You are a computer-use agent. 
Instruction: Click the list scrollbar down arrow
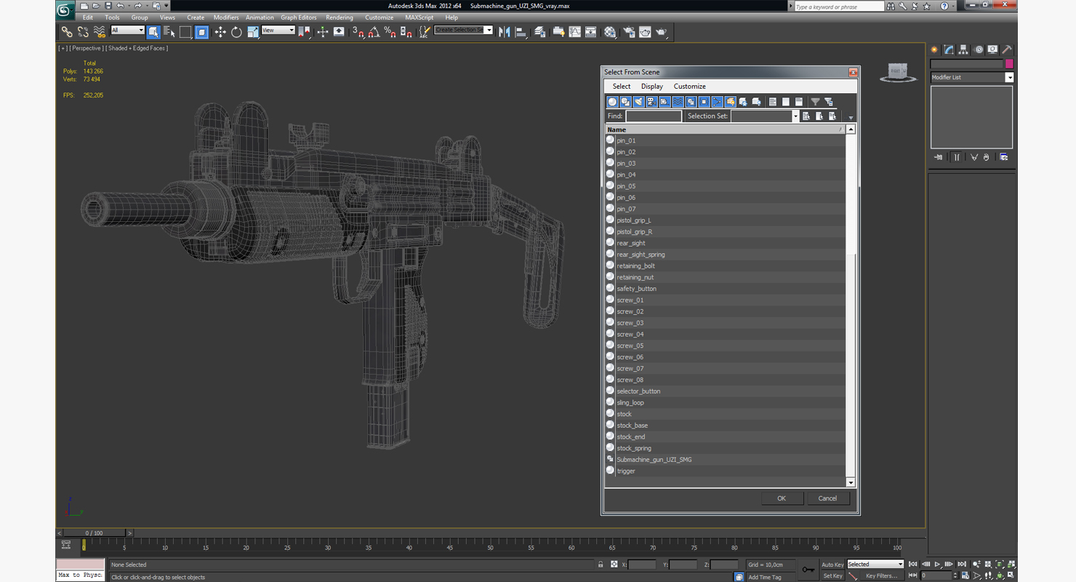(x=851, y=482)
